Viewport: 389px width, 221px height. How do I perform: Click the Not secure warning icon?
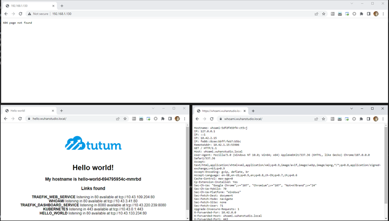(x=29, y=14)
